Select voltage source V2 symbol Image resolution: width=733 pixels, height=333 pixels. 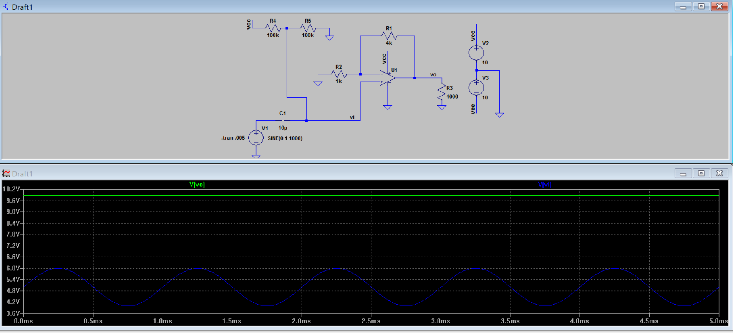pyautogui.click(x=476, y=53)
